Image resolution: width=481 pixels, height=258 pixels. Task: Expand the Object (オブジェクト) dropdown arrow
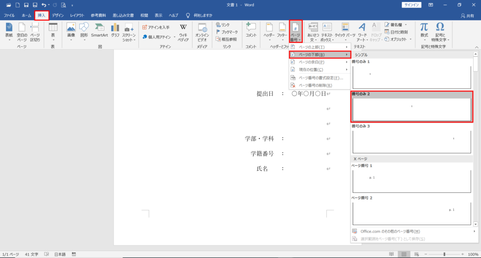point(411,39)
